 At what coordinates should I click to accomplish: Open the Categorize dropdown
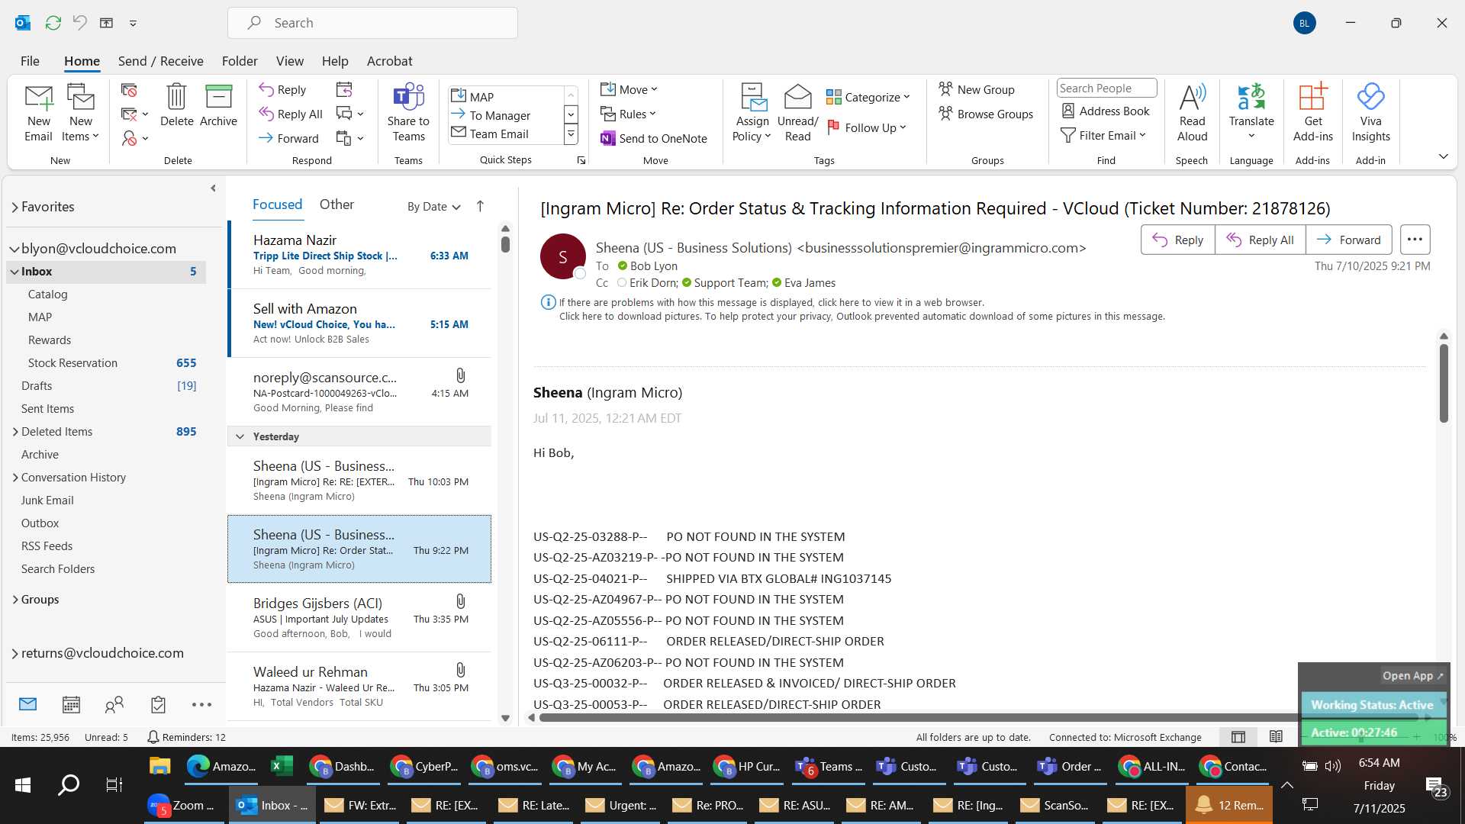pyautogui.click(x=868, y=97)
